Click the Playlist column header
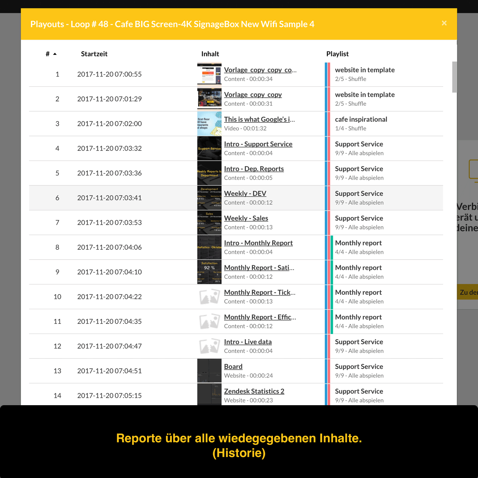This screenshot has height=478, width=478. [x=337, y=54]
